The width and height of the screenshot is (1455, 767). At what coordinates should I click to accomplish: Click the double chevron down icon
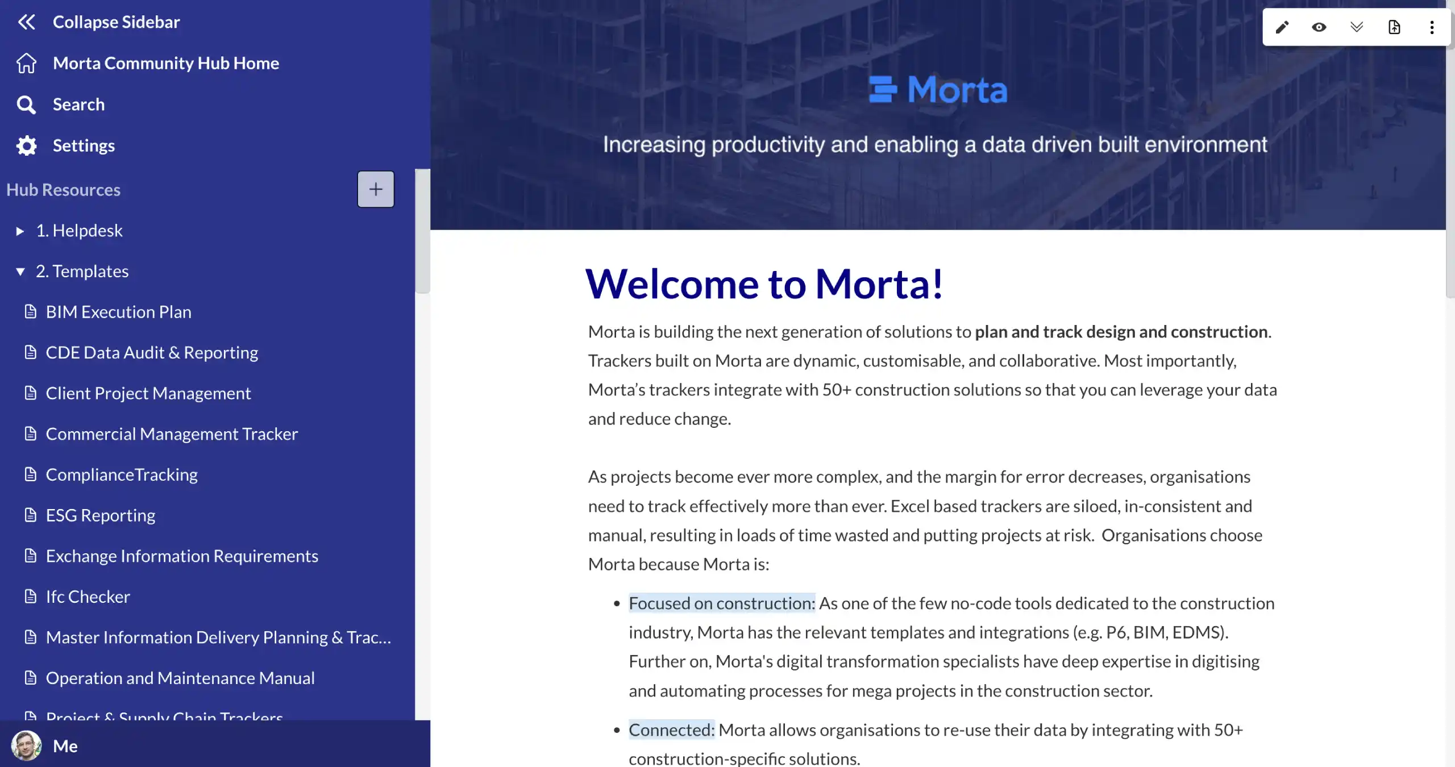tap(1357, 27)
